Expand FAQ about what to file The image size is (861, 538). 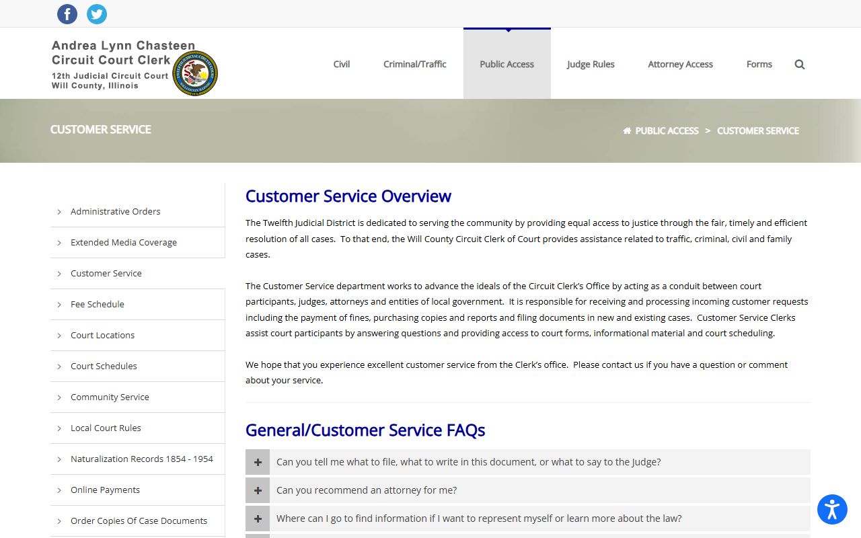528,462
